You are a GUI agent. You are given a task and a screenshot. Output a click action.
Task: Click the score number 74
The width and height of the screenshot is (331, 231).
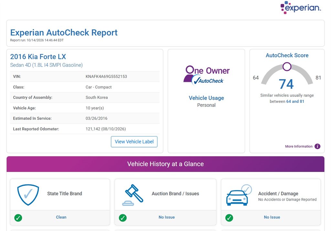[286, 84]
